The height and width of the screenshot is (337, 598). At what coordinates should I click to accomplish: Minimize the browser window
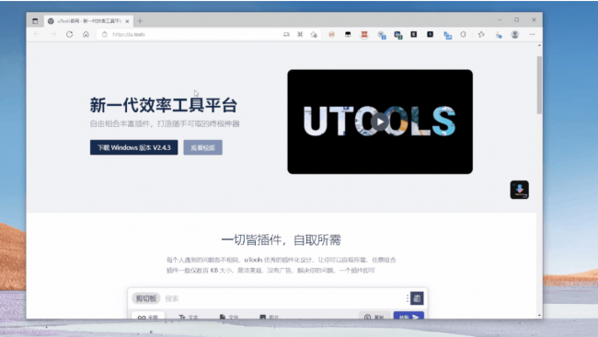(500, 20)
